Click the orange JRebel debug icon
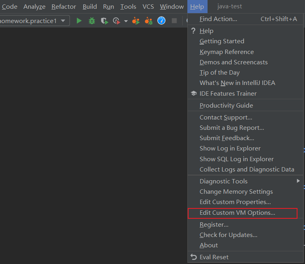 click(x=149, y=21)
